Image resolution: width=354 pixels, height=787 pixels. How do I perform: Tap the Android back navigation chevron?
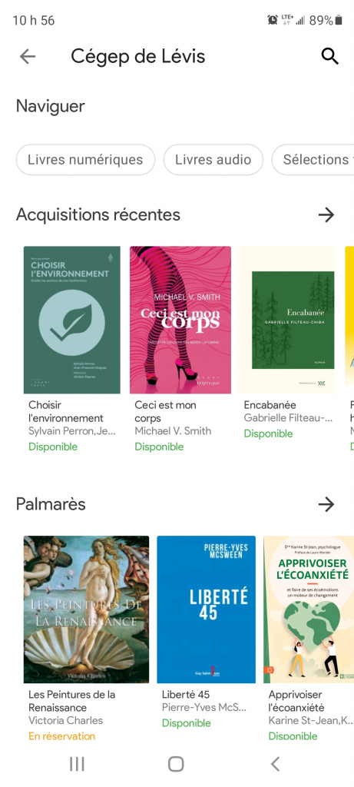pos(275,765)
